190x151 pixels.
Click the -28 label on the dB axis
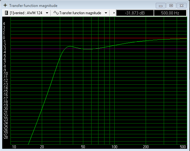click(x=5, y=137)
